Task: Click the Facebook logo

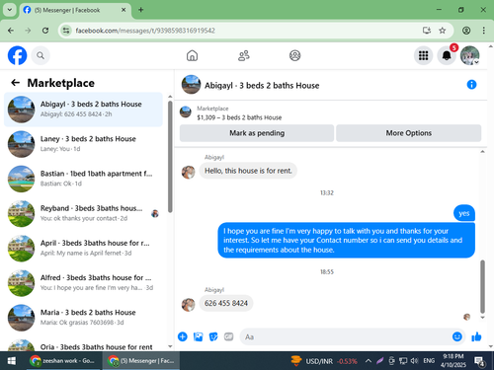Action: [17, 55]
